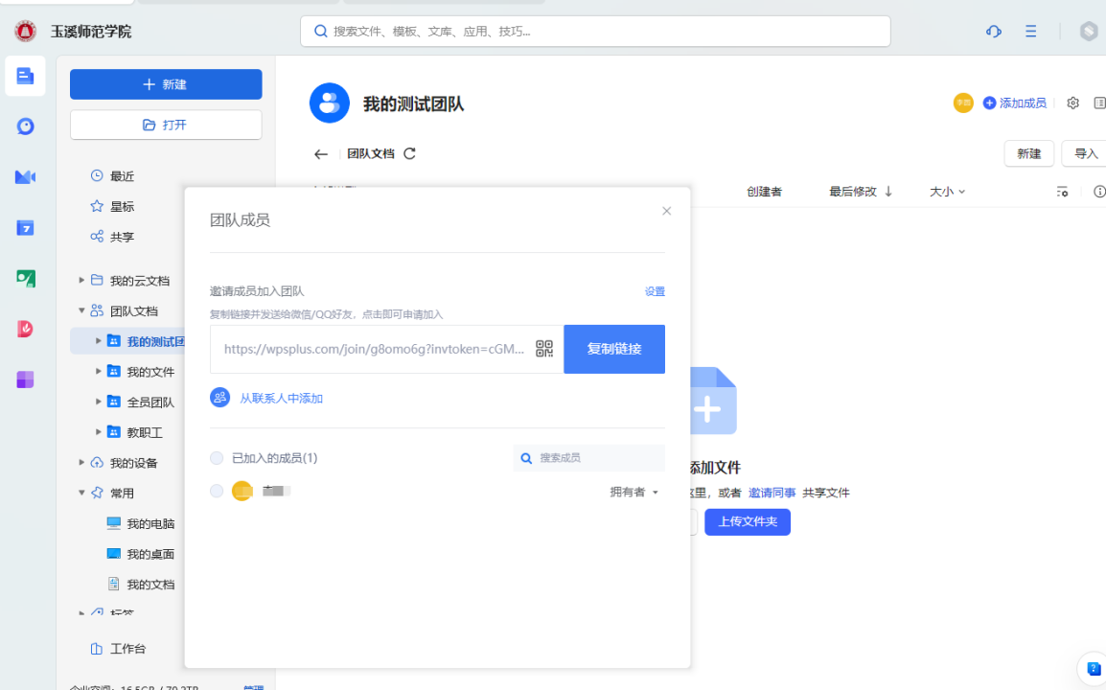This screenshot has height=690, width=1106.
Task: Open the video meeting icon in sidebar
Action: 26,177
